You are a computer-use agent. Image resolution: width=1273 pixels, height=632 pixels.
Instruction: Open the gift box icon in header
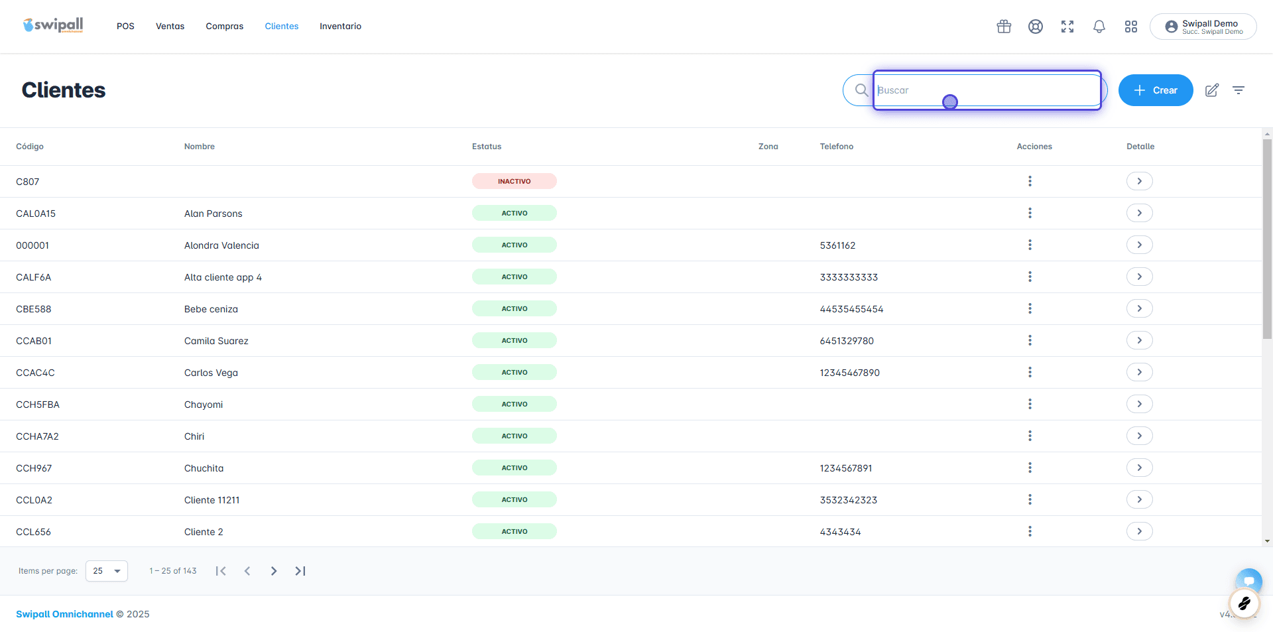[x=1004, y=27]
